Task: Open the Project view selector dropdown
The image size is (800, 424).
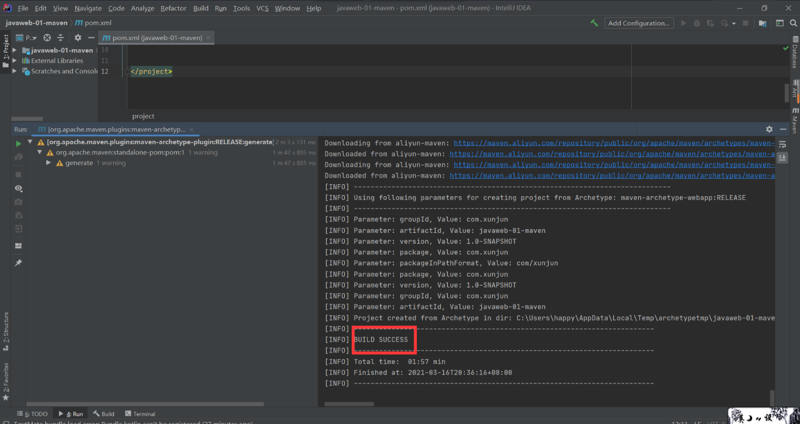Action: [x=26, y=38]
